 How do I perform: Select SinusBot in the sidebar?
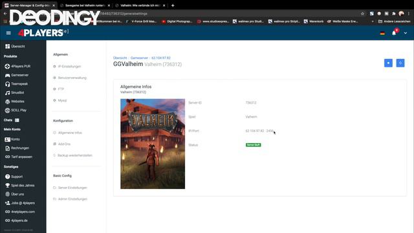(x=14, y=93)
